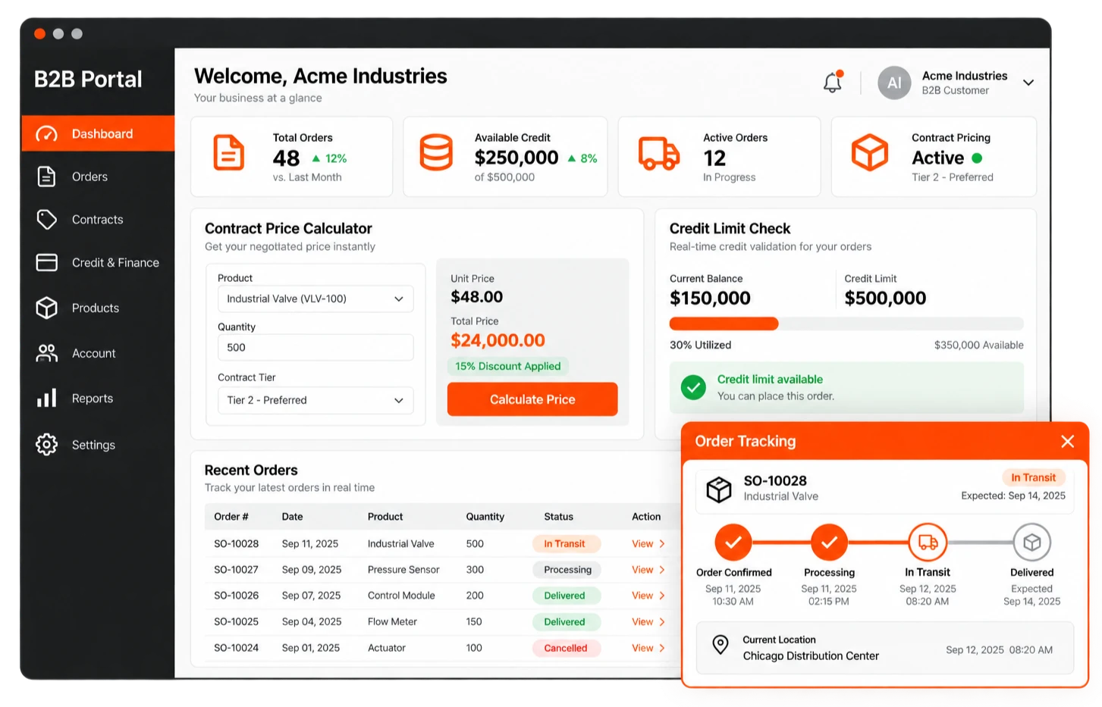Click the Recent Orders heading
Image resolution: width=1102 pixels, height=707 pixels.
point(251,470)
